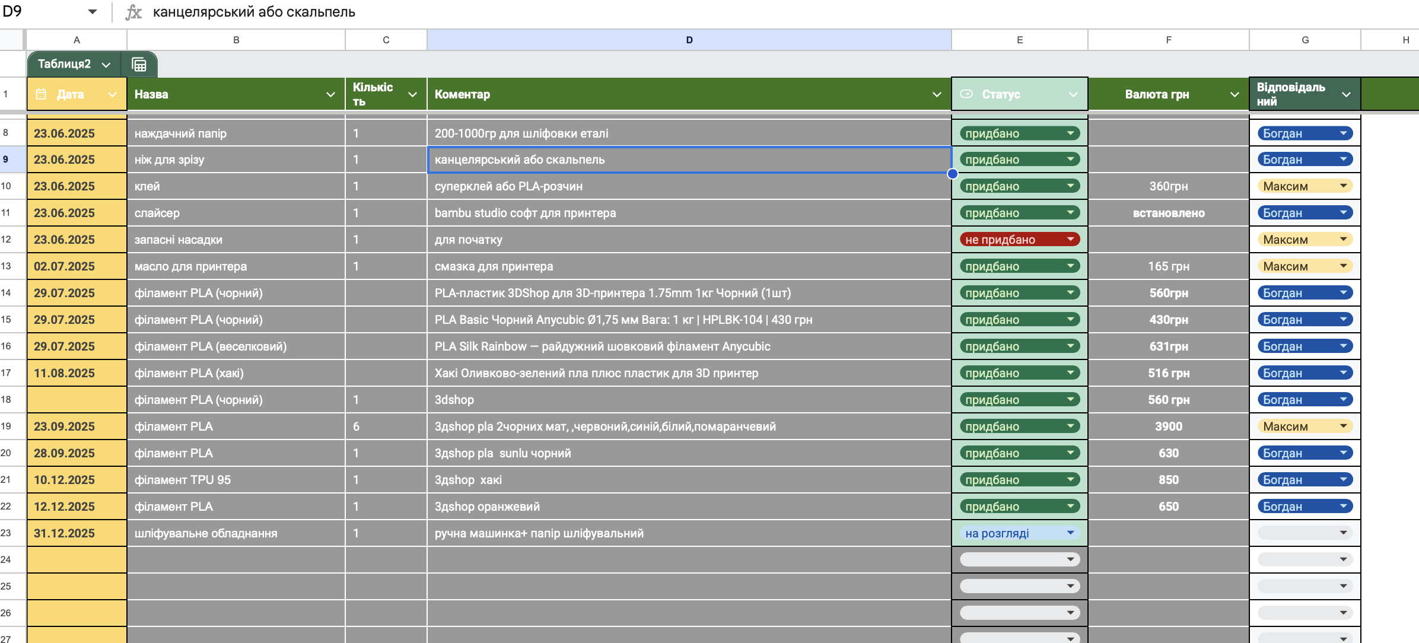Select cell 'bambu studio софт для принтера'

click(689, 213)
